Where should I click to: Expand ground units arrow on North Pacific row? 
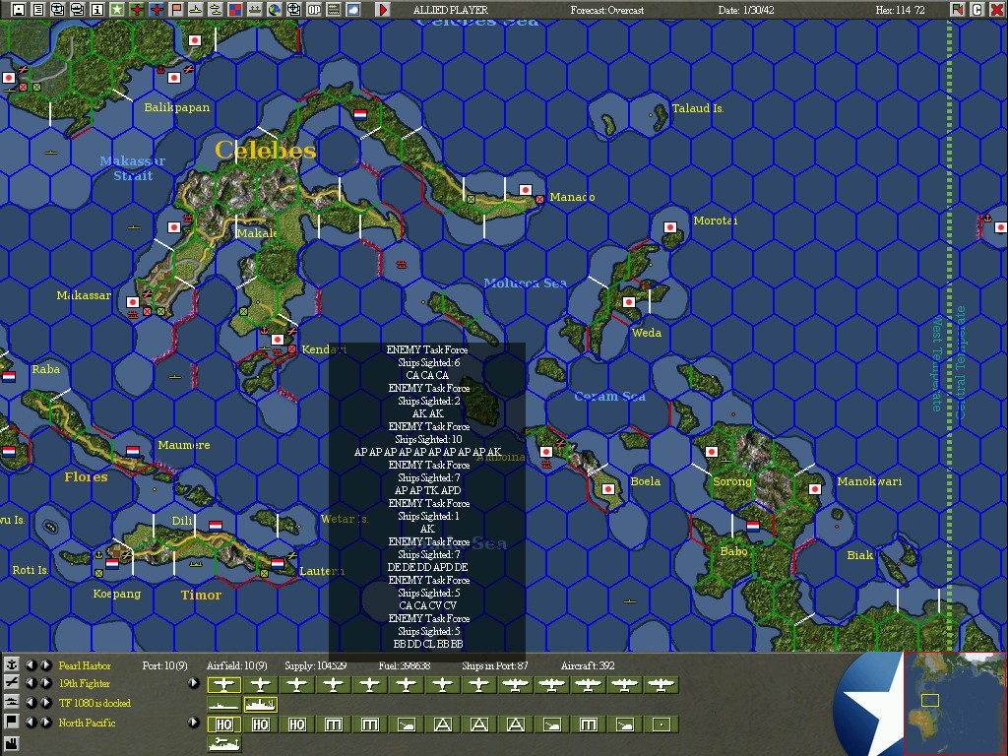[193, 722]
